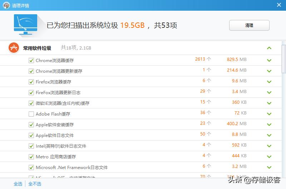Expand FireFox浏览器更新日志 row chevron
286x189 pixels.
pos(269,92)
